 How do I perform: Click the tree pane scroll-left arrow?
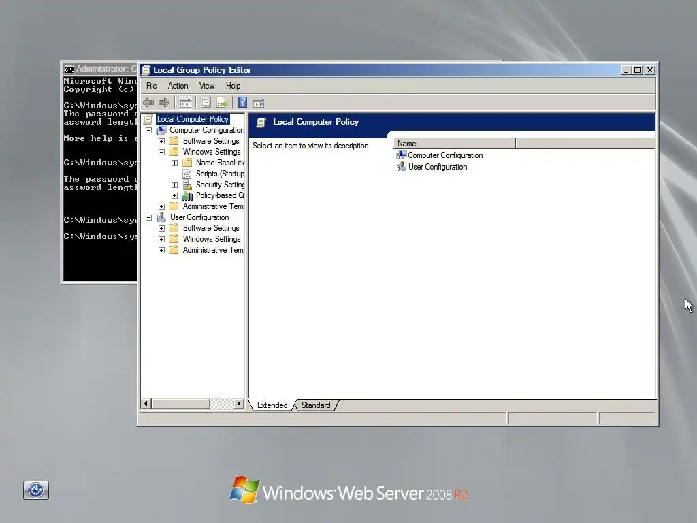point(146,403)
